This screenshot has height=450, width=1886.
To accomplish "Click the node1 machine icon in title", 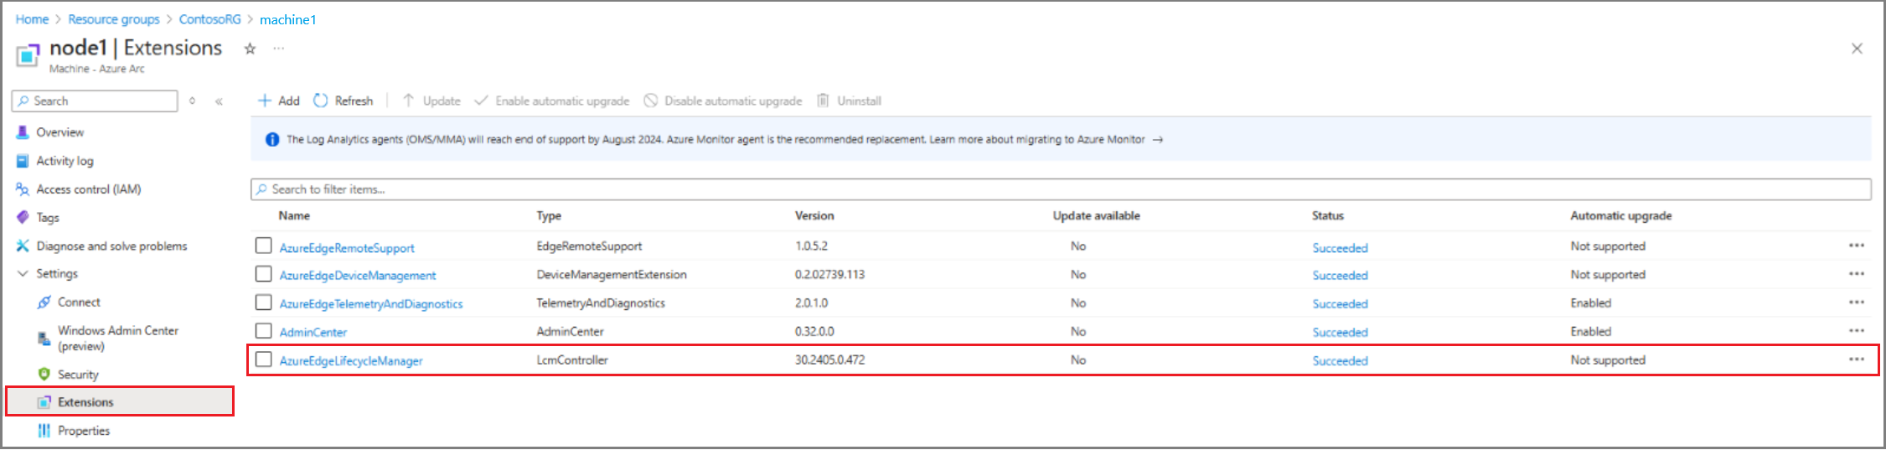I will click(x=28, y=55).
